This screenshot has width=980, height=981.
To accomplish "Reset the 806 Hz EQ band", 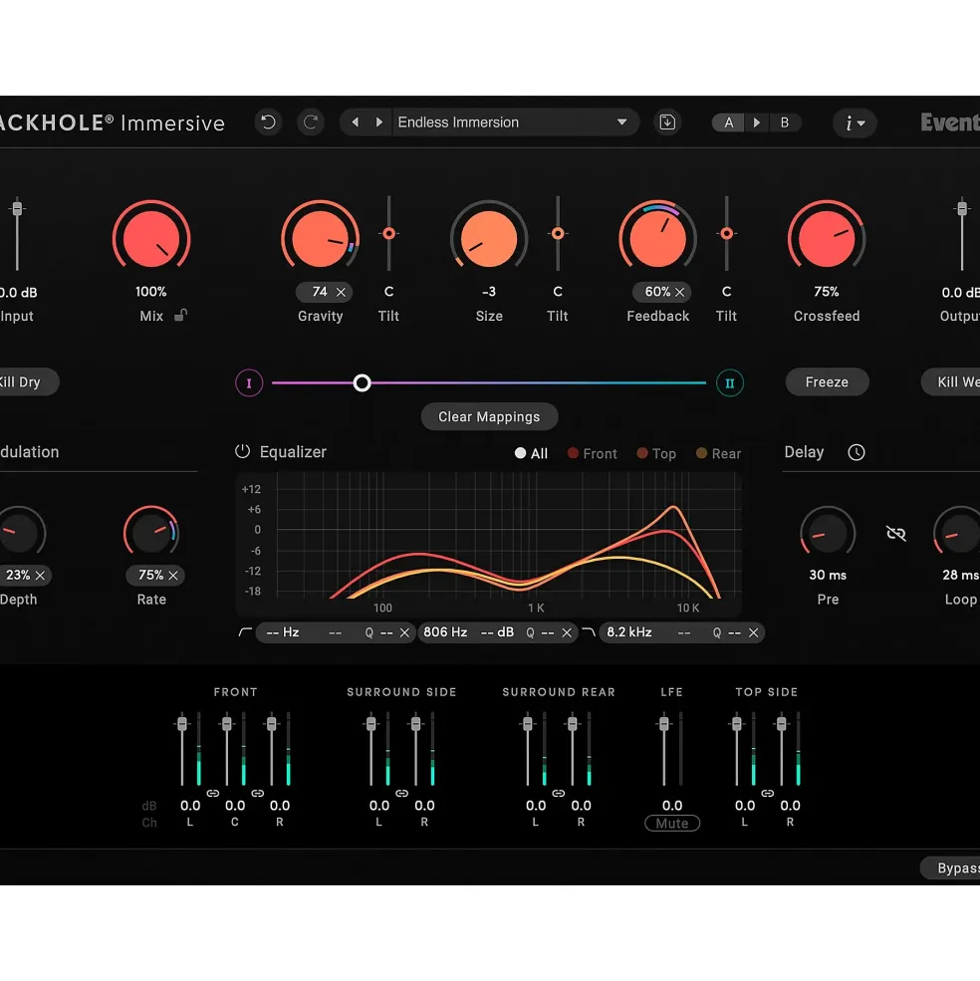I will pos(567,632).
